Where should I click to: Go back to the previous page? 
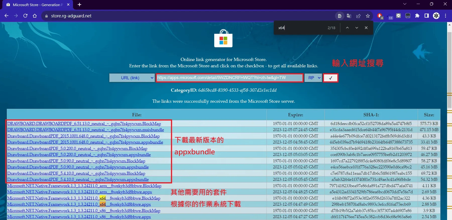[x=7, y=16]
